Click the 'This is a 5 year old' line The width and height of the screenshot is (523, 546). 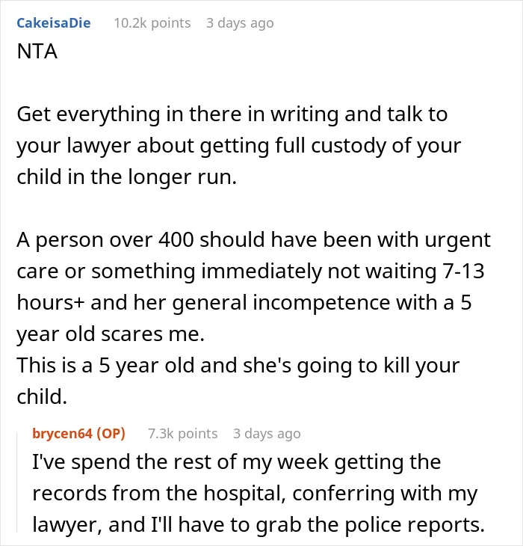[238, 366]
